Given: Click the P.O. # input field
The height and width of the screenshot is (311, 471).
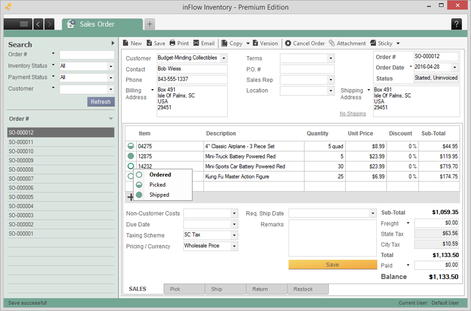Looking at the screenshot, I should pyautogui.click(x=307, y=69).
